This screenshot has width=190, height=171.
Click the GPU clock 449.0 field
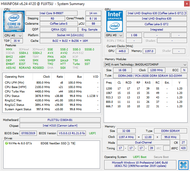[122, 51]
